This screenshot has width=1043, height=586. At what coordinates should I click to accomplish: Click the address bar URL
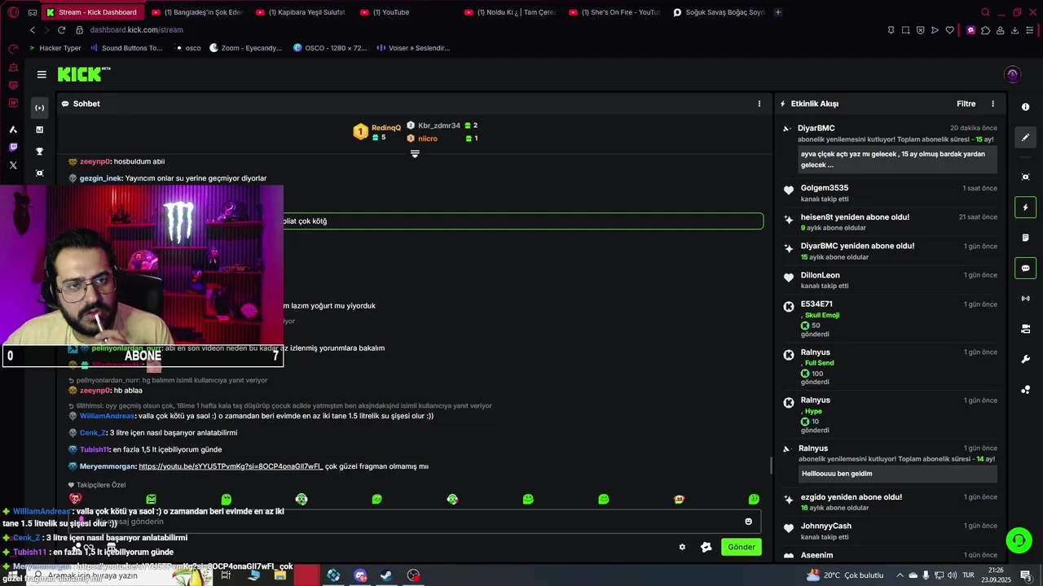point(136,30)
